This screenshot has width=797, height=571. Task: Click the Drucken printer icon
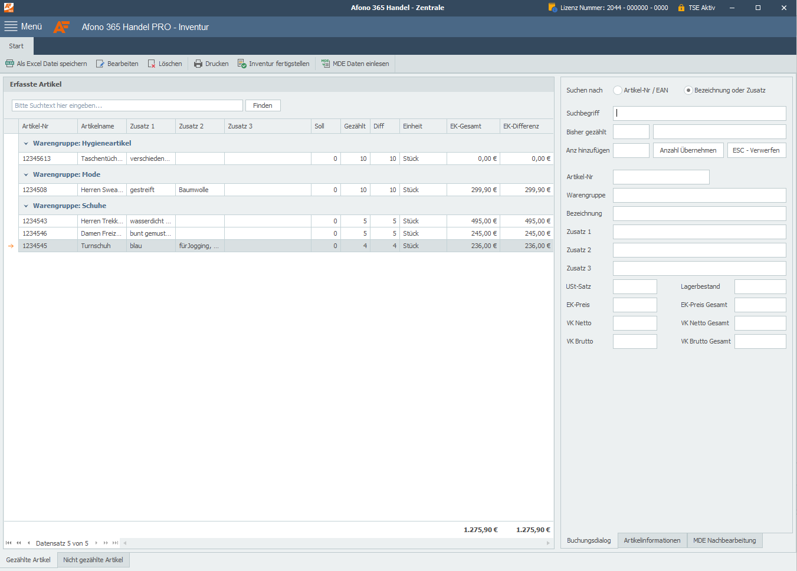pos(198,64)
